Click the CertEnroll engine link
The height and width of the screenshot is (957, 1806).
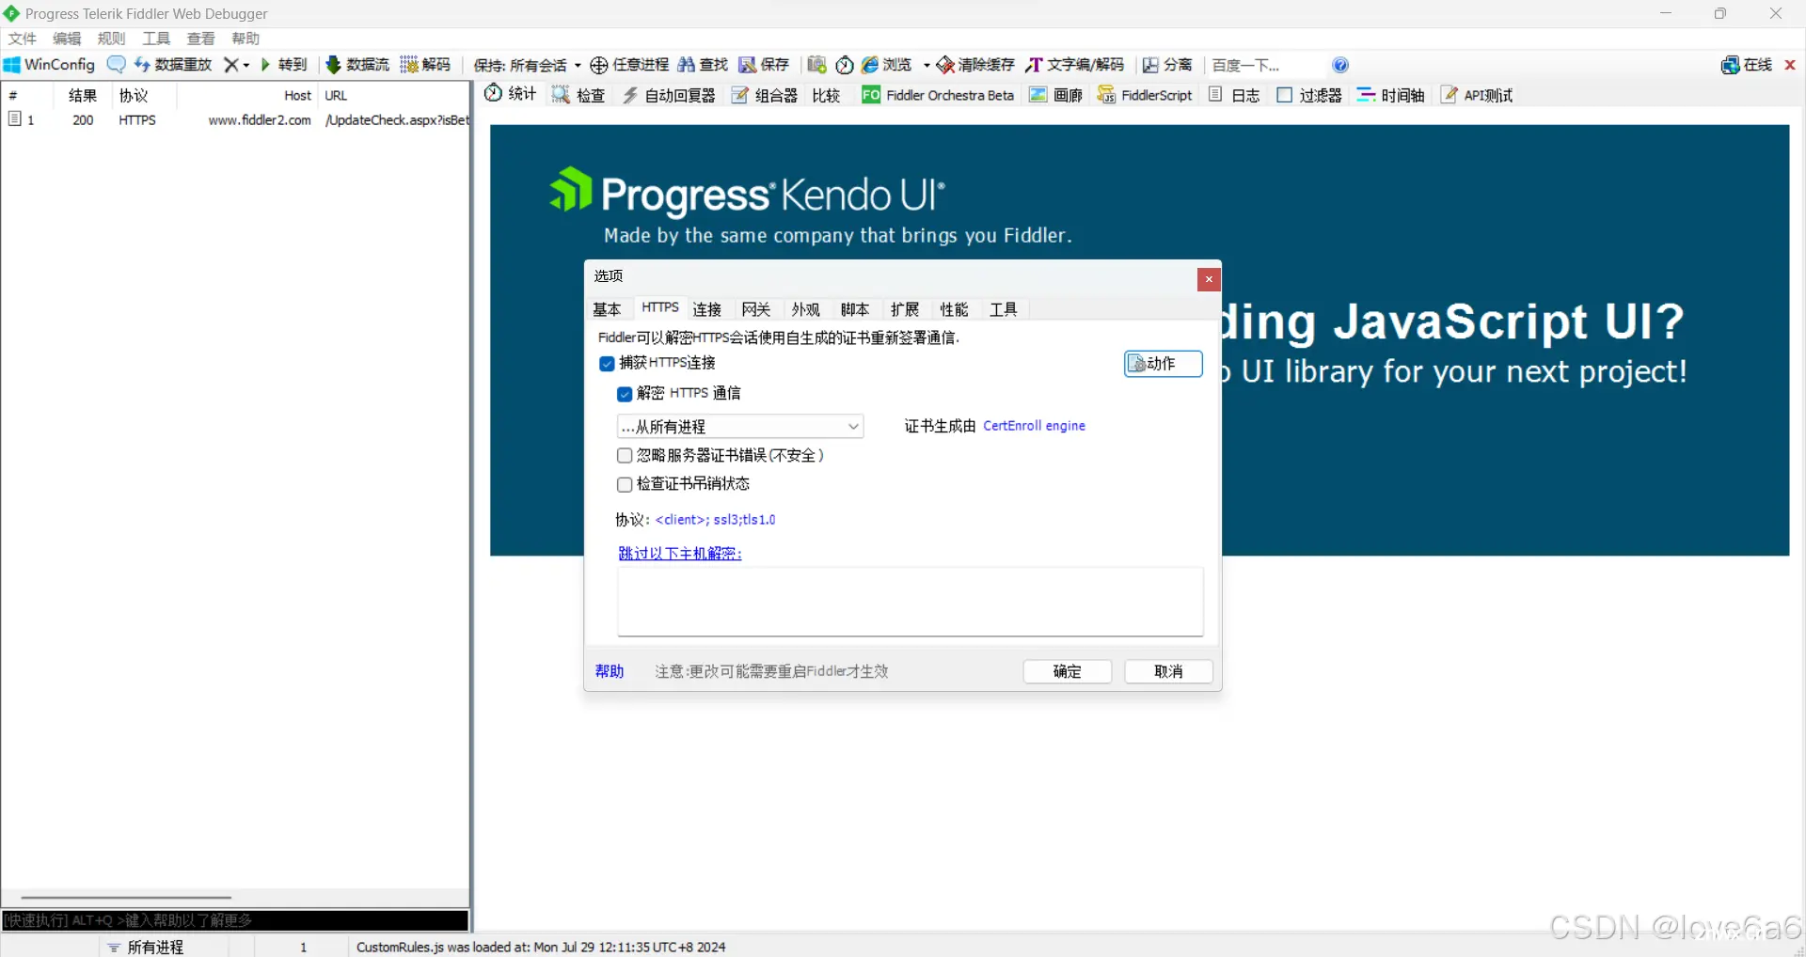[x=1035, y=426]
